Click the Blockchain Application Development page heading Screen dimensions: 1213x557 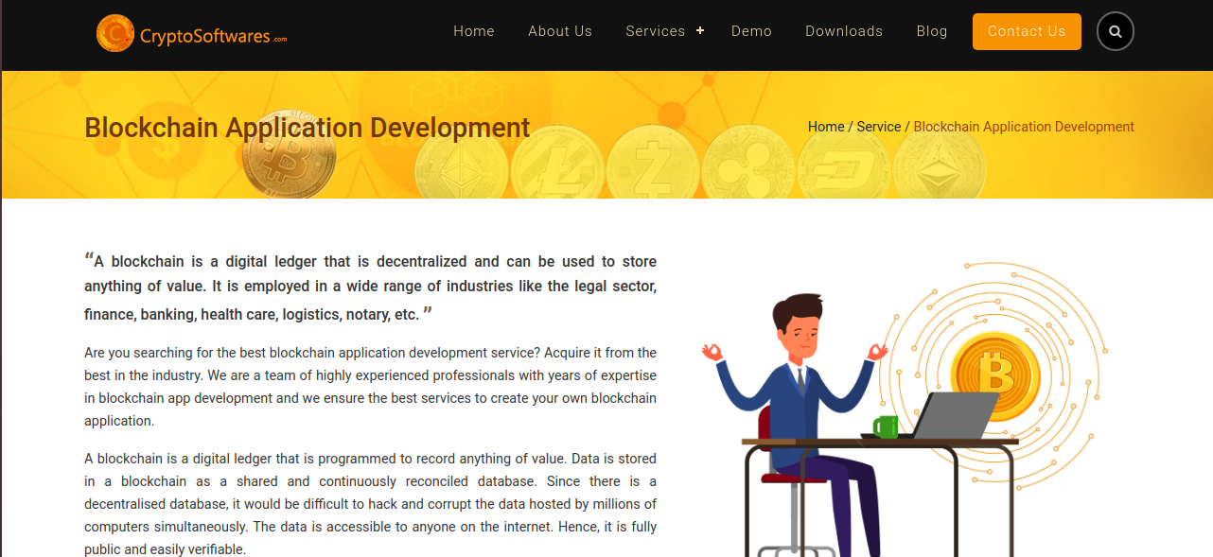pos(308,128)
